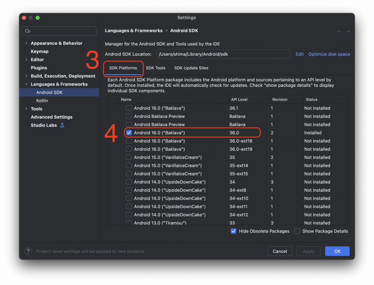
Task: Click the forward navigation arrow
Action: point(348,31)
